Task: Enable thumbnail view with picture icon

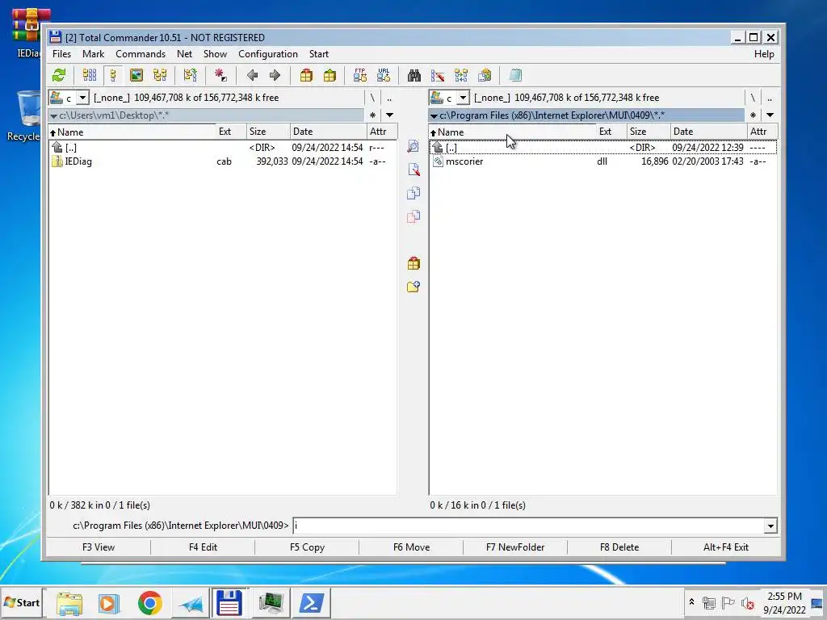Action: (136, 75)
